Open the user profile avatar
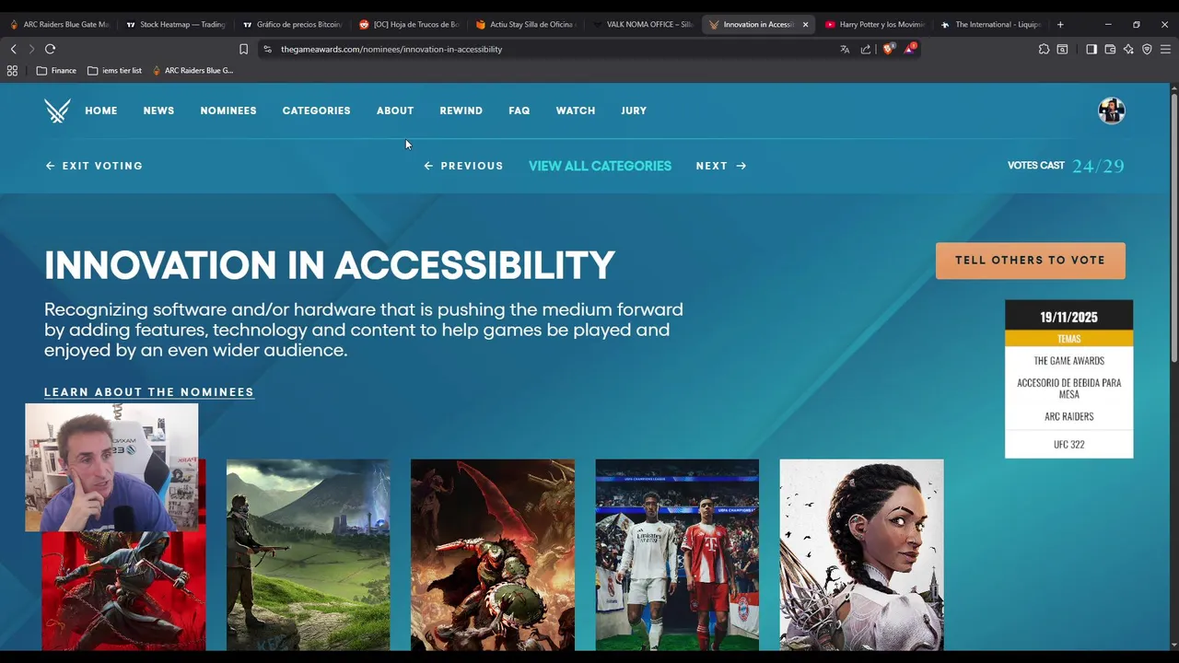Screen dimensions: 1179x663 tap(1111, 110)
